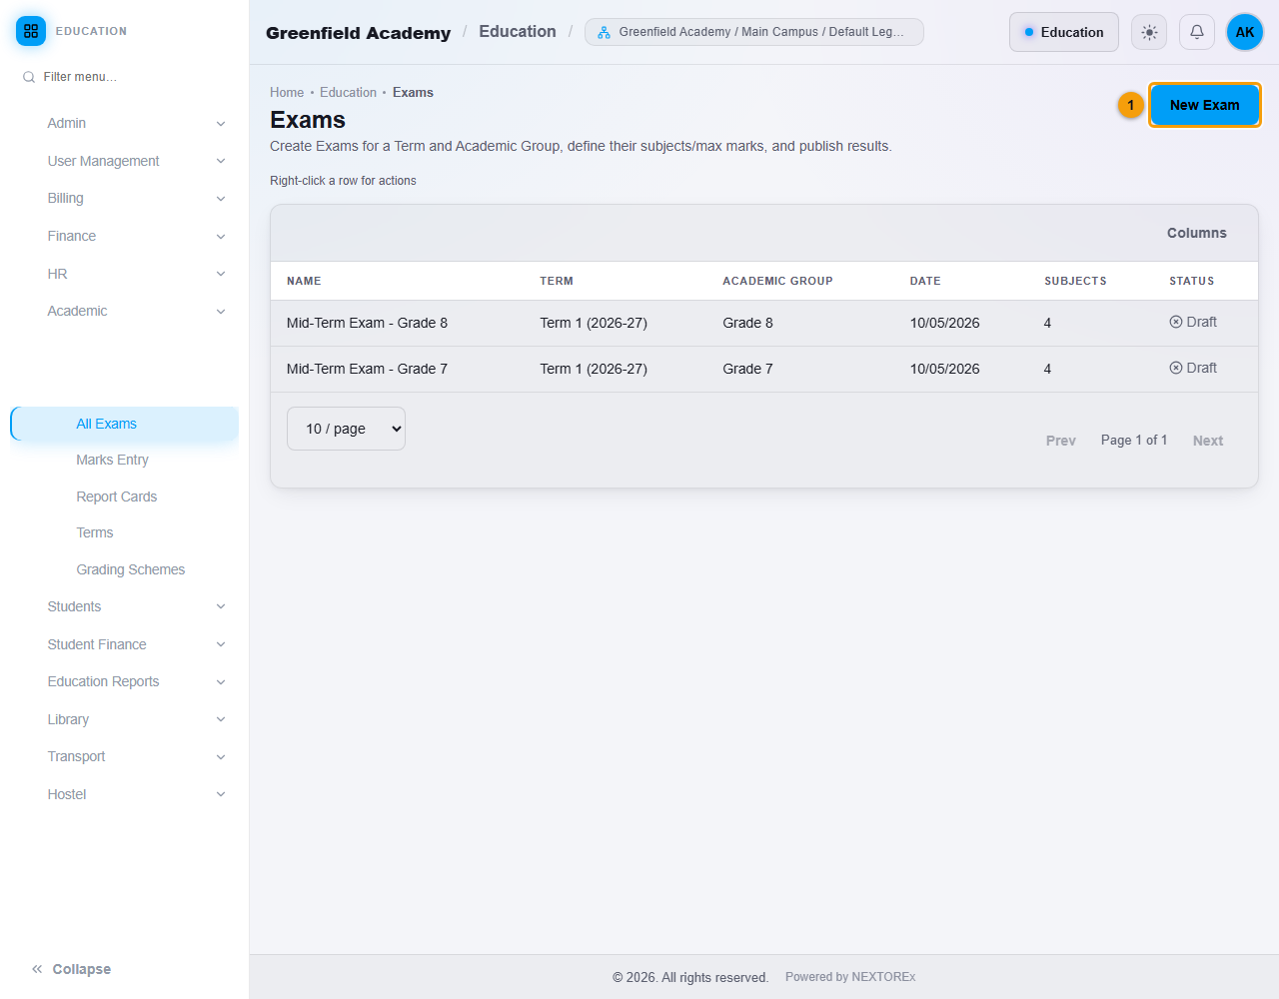The width and height of the screenshot is (1279, 999).
Task: Click the Education app grid logo icon
Action: coord(31,31)
